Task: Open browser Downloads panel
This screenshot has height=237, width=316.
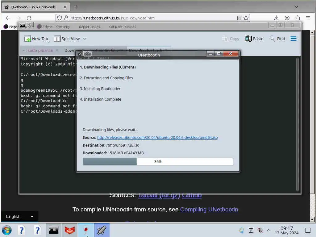Action: [276, 18]
